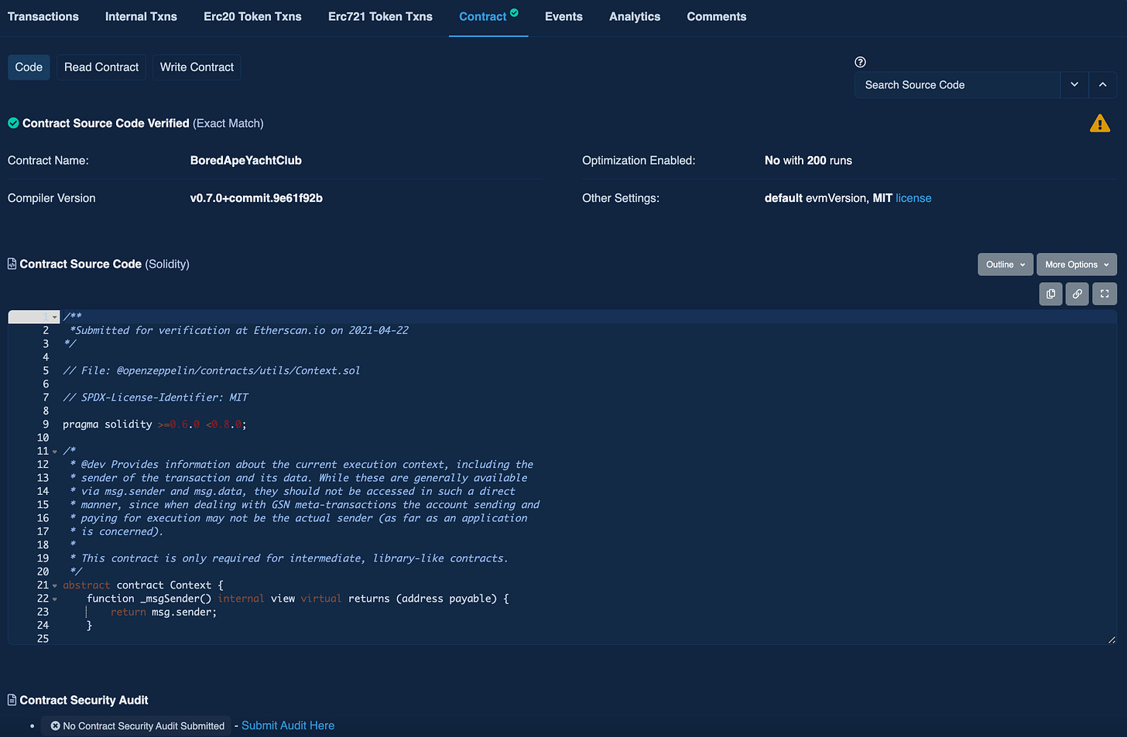The width and height of the screenshot is (1127, 737).
Task: Collapse the fold at line 1
Action: [x=55, y=317]
